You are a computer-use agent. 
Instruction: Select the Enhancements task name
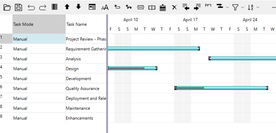pos(79,118)
